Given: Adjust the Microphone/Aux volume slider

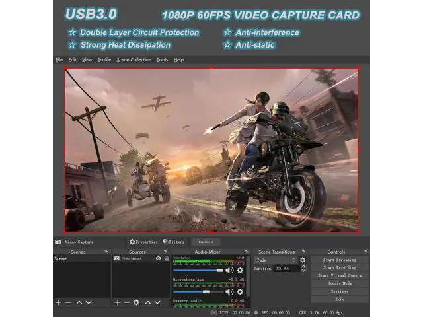Looking at the screenshot, I should coord(198,292).
